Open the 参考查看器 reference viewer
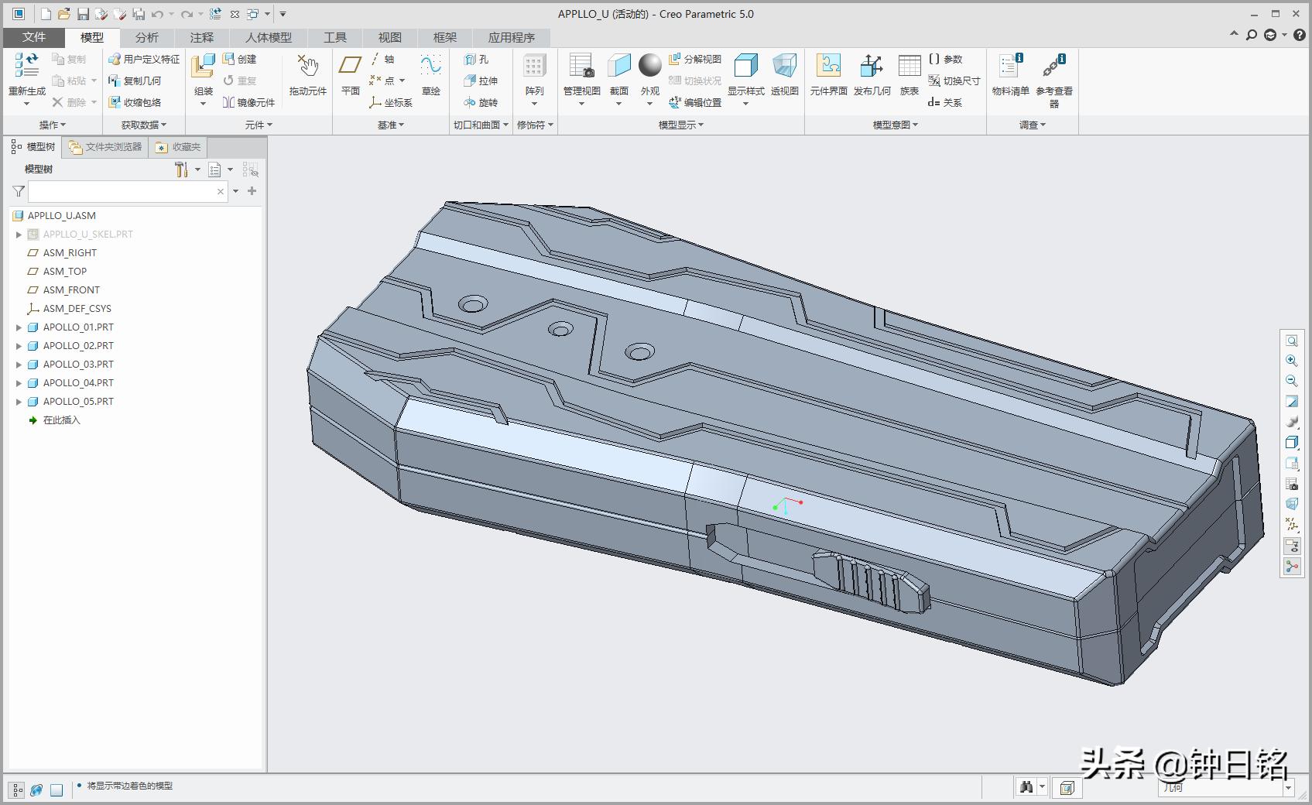Screen dimensions: 1312x805 (x=1053, y=67)
